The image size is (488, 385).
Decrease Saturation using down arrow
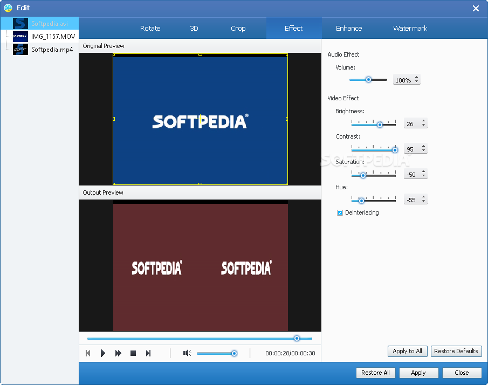424,176
